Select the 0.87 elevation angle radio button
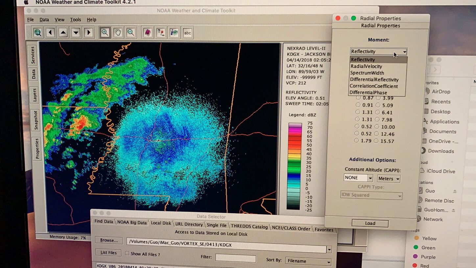The width and height of the screenshot is (476, 268). [x=358, y=98]
